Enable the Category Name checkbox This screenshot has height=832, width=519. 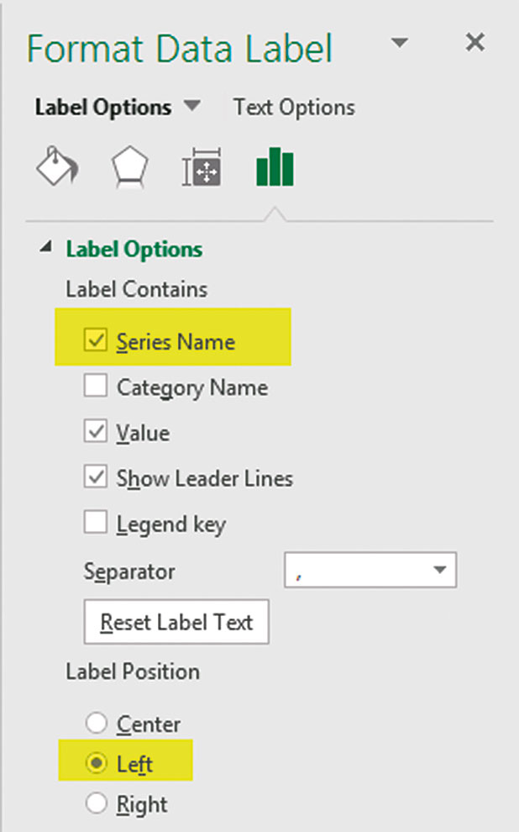96,387
